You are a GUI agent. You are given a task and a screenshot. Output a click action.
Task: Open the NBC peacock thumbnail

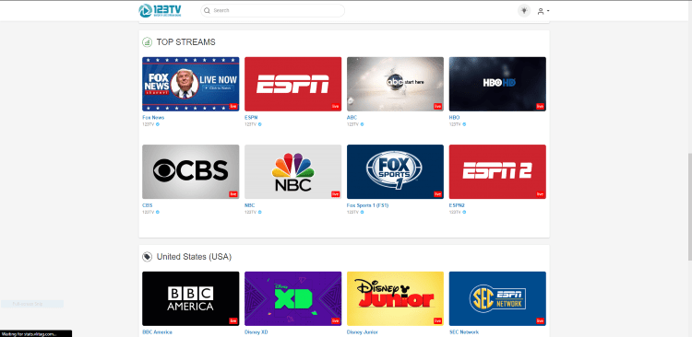(x=293, y=171)
